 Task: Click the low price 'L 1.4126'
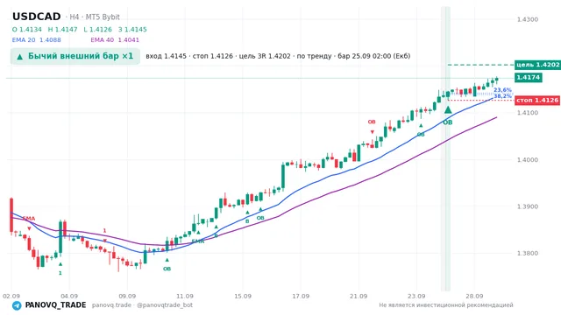point(97,30)
